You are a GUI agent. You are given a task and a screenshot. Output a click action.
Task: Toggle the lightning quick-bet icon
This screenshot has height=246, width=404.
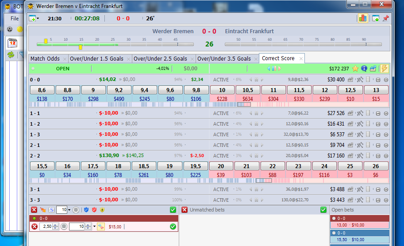(384, 68)
